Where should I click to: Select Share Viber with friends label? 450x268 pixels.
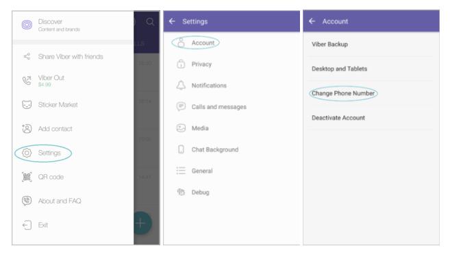(71, 57)
